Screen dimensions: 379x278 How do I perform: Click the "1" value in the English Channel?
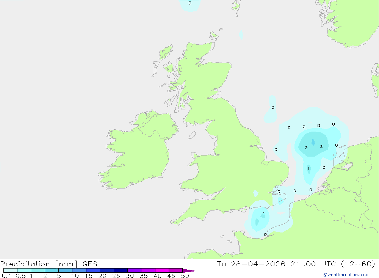coord(264,214)
